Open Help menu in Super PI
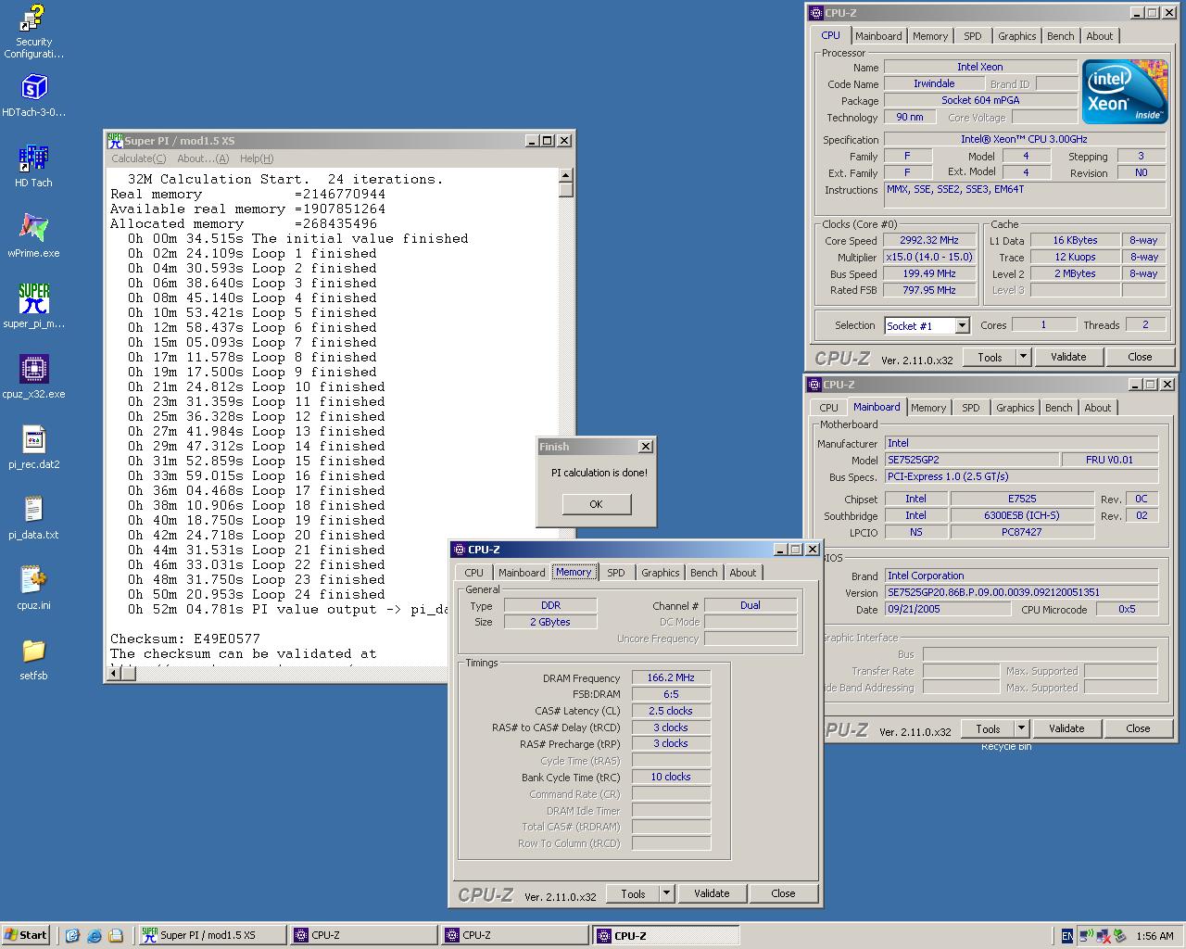Viewport: 1186px width, 949px height. 257,158
